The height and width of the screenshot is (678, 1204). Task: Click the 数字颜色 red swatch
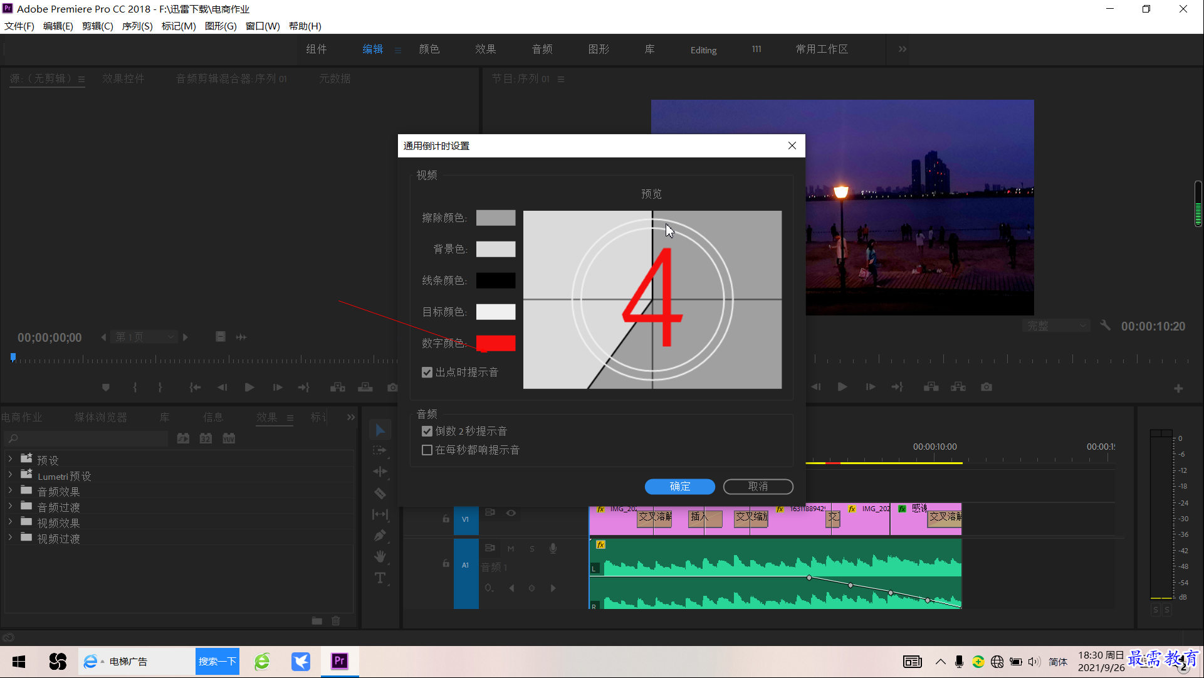(x=496, y=343)
